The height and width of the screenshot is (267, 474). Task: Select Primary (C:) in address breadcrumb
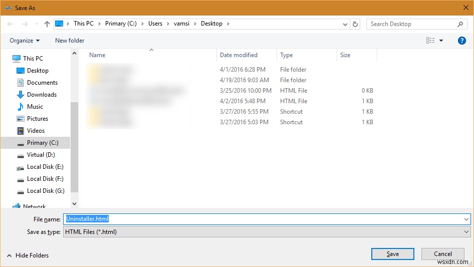(x=121, y=24)
